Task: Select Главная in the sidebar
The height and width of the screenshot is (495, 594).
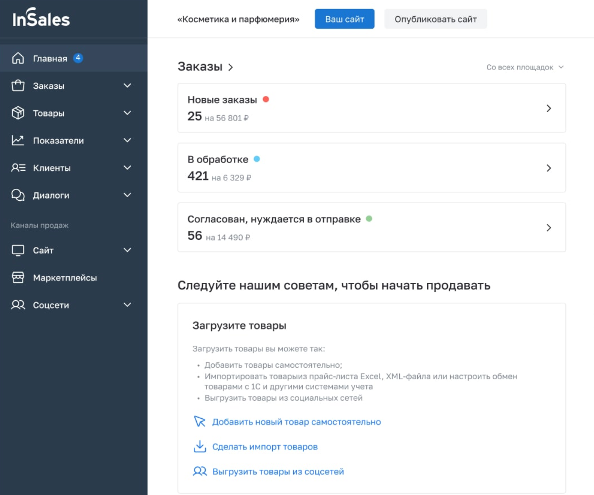Action: click(74, 58)
